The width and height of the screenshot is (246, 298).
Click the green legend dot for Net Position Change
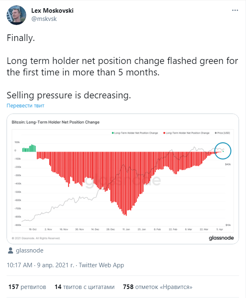pyautogui.click(x=113, y=133)
